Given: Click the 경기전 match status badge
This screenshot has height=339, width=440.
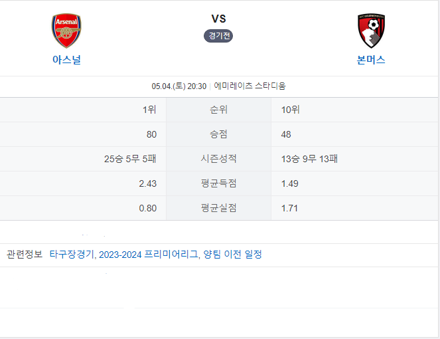Looking at the screenshot, I should point(218,36).
